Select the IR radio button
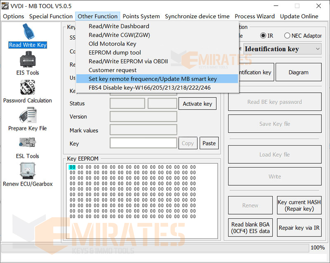Image resolution: width=330 pixels, height=263 pixels. click(x=263, y=36)
